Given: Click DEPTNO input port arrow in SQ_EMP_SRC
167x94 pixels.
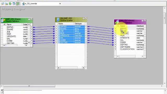Looking at the screenshot, I should point(56,42).
